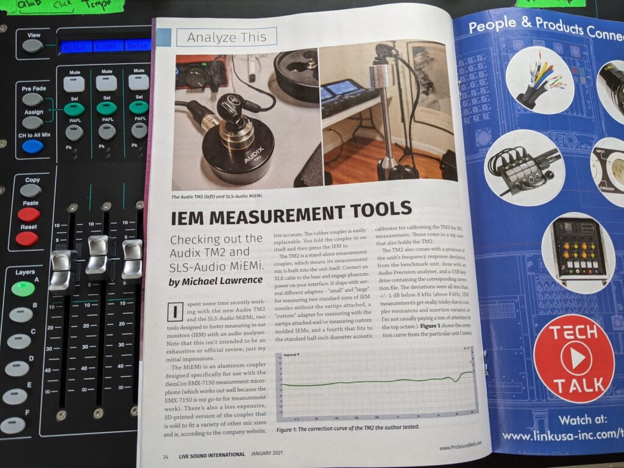The width and height of the screenshot is (624, 468).
Task: Click the photo caption about the Audix TM2
Action: click(217, 196)
